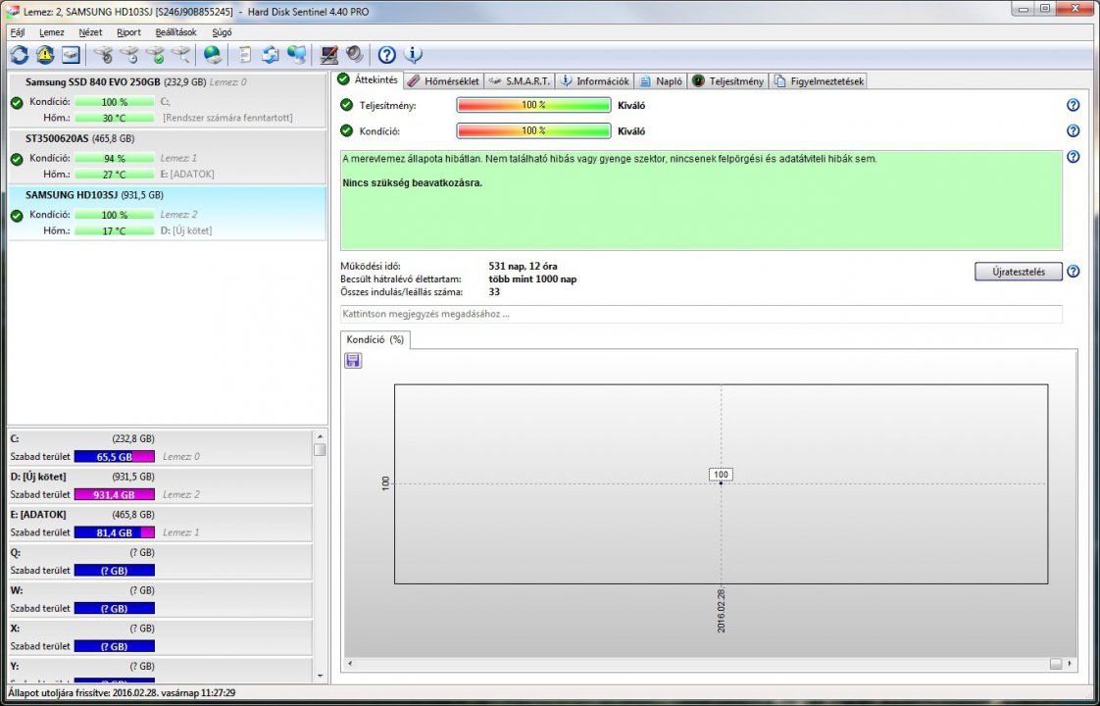This screenshot has height=706, width=1100.
Task: Switch to the Információk tab
Action: pyautogui.click(x=595, y=81)
